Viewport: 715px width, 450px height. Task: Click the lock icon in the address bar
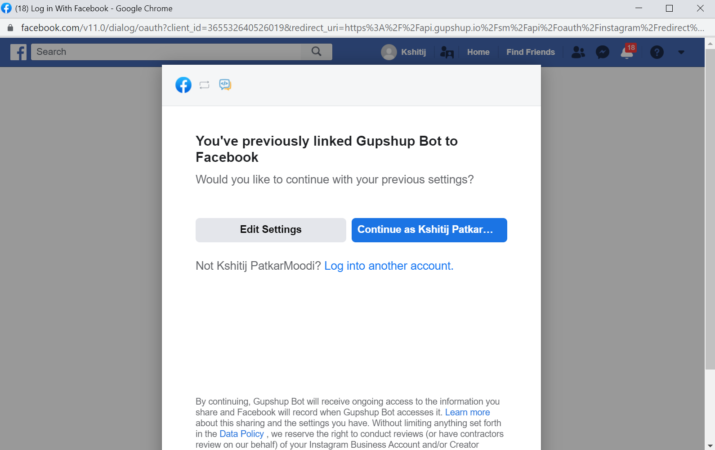10,28
